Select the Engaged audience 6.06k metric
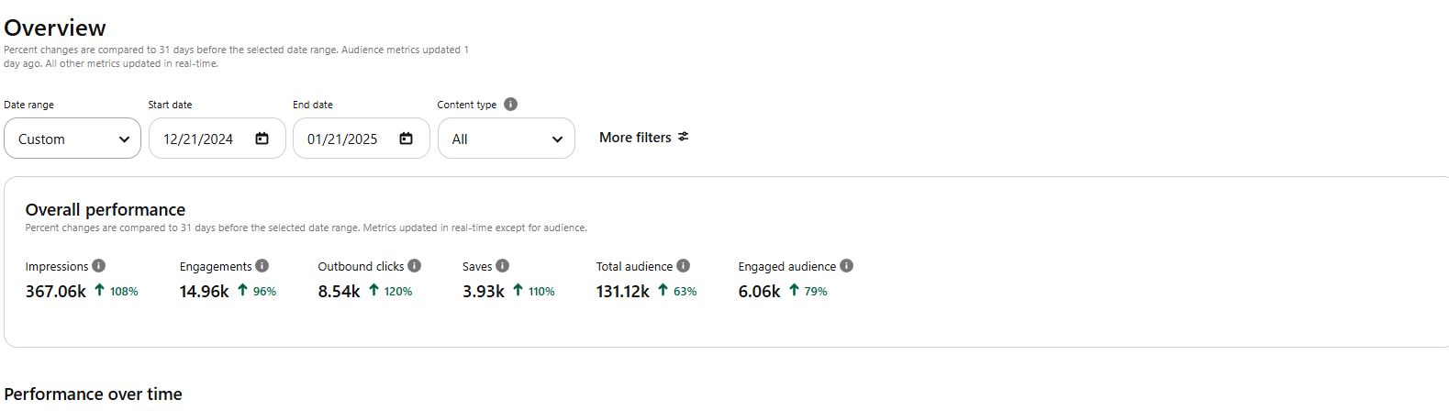Screen dimensions: 1449x411 tap(759, 291)
